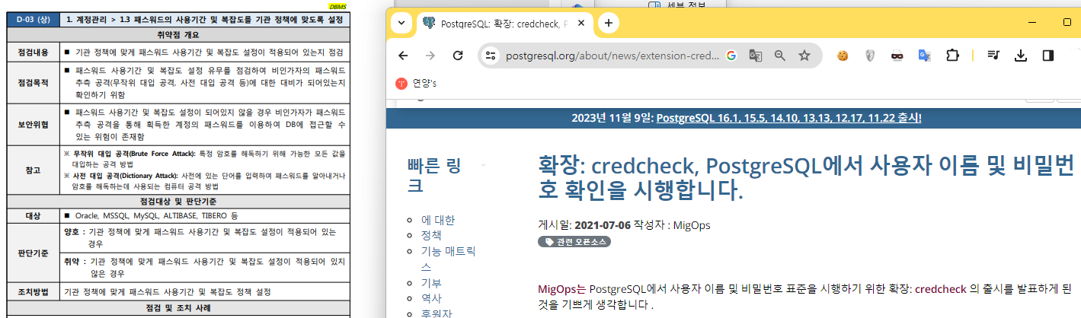Open the shield extension icon
The image size is (1081, 318).
click(869, 56)
